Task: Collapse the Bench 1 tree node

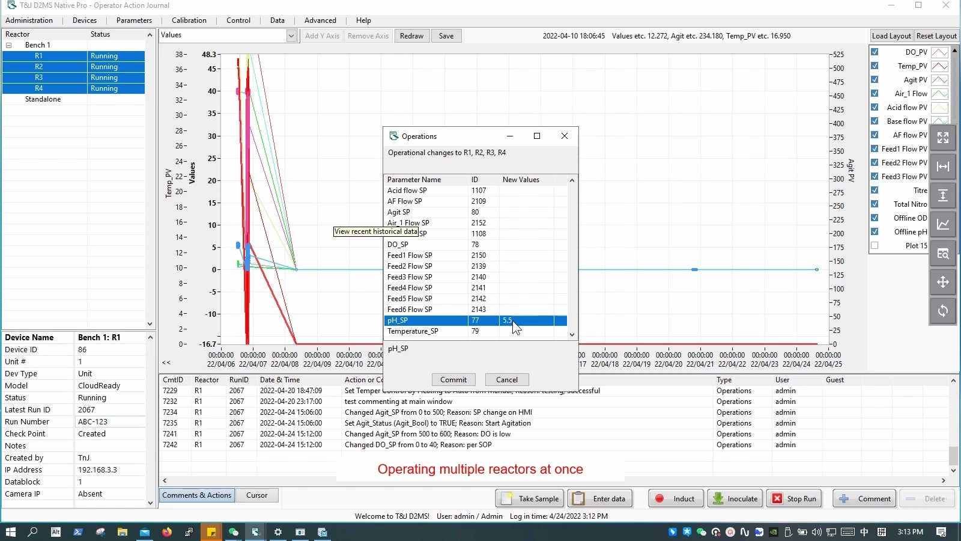Action: pyautogui.click(x=9, y=45)
